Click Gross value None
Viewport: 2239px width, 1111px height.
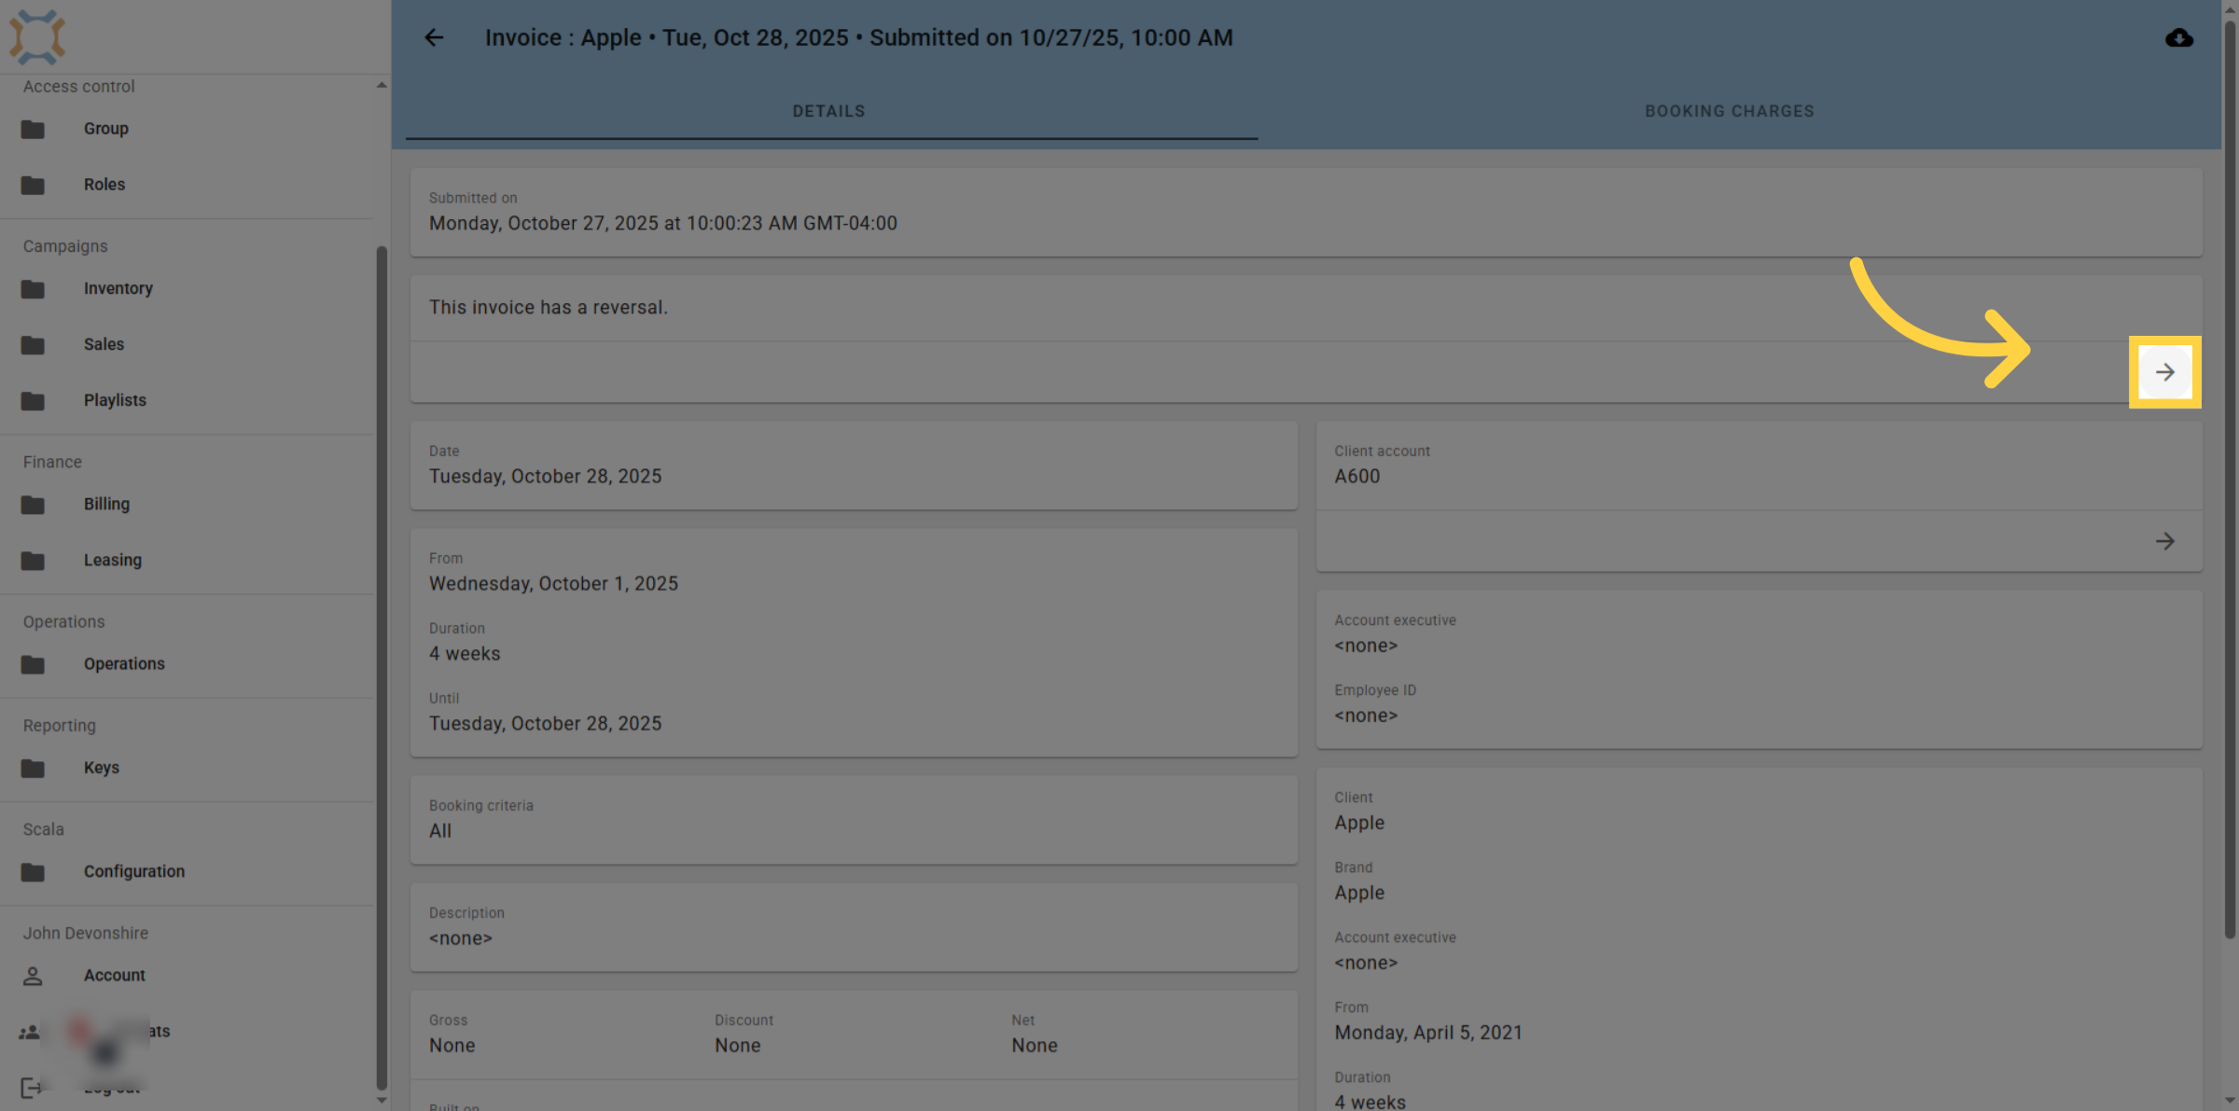pos(452,1045)
